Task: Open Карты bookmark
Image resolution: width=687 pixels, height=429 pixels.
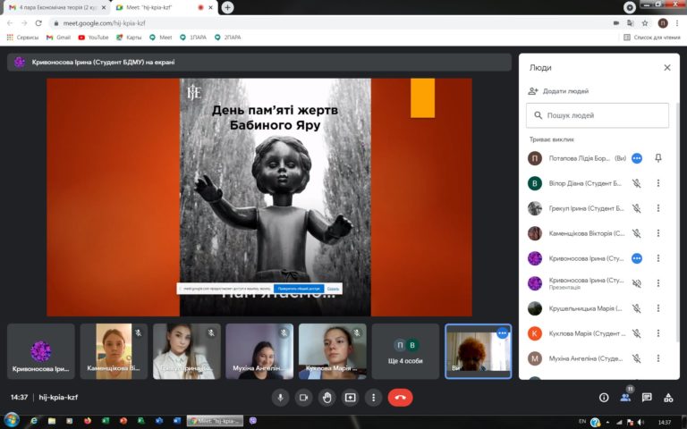Action: [x=129, y=38]
